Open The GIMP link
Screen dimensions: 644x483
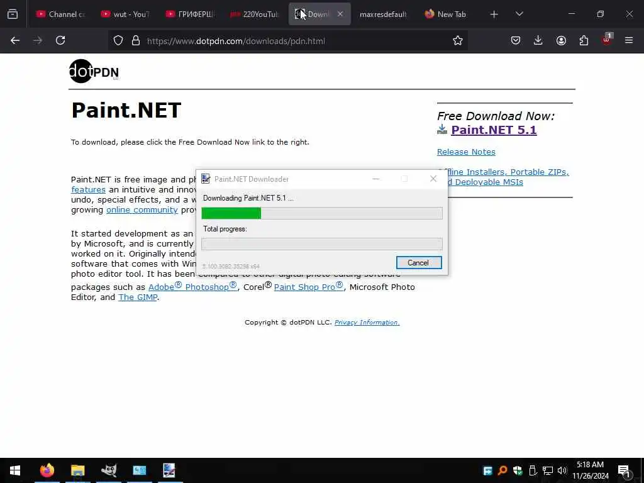coord(138,297)
